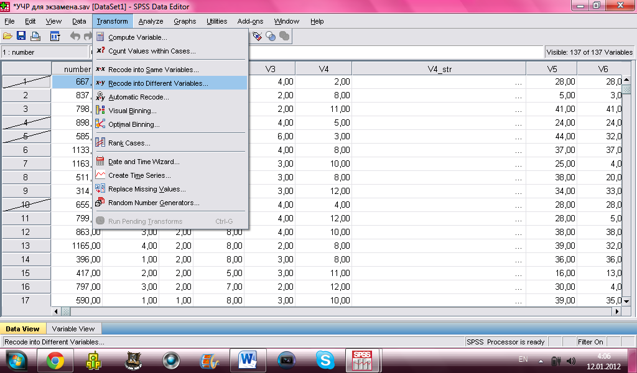Viewport: 637px width, 373px height.
Task: Select the V5 column header
Action: tap(552, 69)
